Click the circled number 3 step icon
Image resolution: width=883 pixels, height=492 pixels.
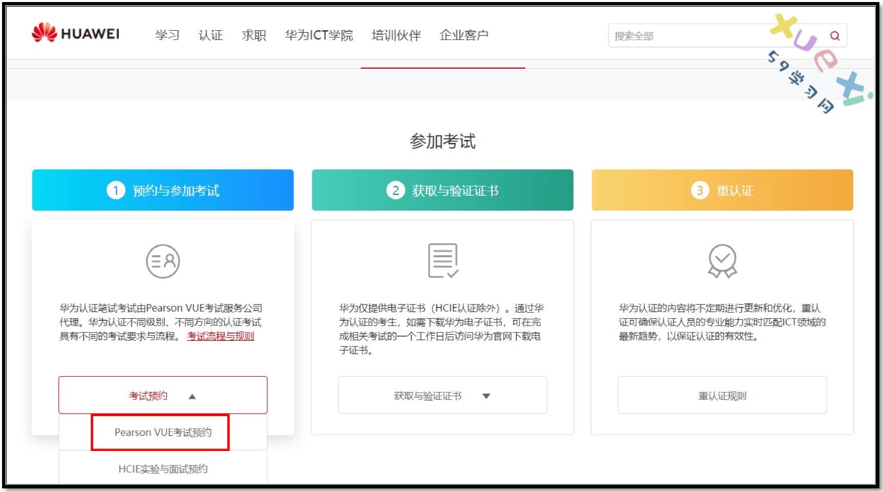coord(700,191)
